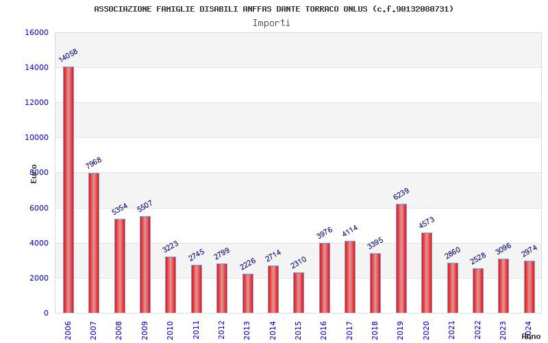Select the value label 3395
Image resolution: width=548 pixels, height=343 pixels.
pos(375,244)
